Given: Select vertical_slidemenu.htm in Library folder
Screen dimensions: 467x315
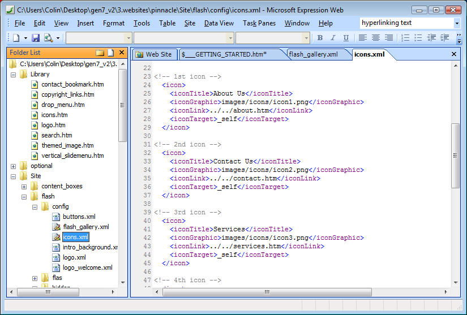Looking at the screenshot, I should point(72,156).
